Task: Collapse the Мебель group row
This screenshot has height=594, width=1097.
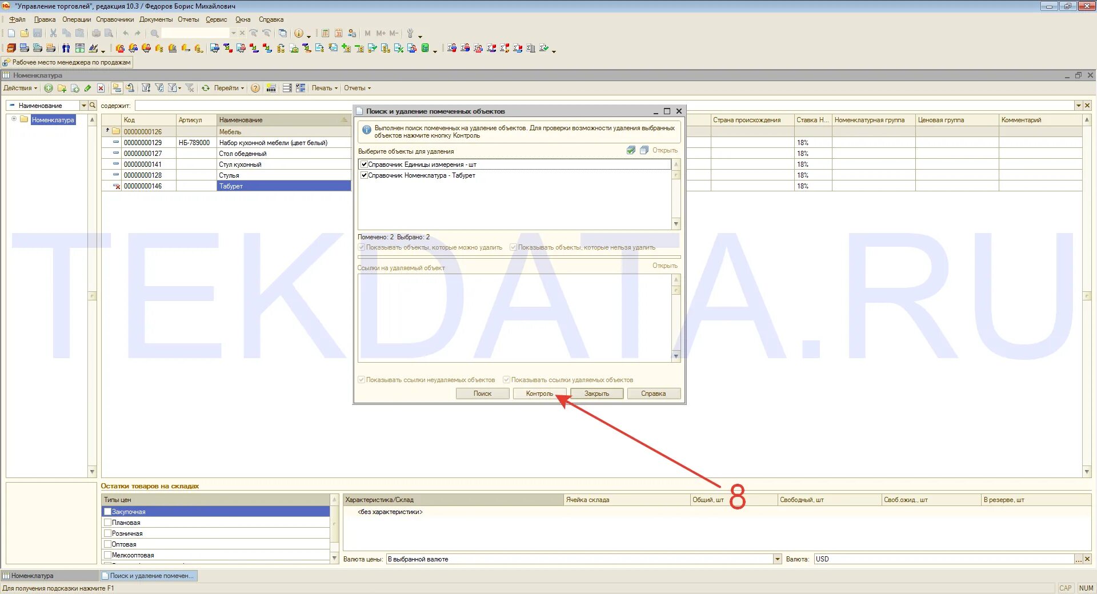Action: pyautogui.click(x=107, y=131)
